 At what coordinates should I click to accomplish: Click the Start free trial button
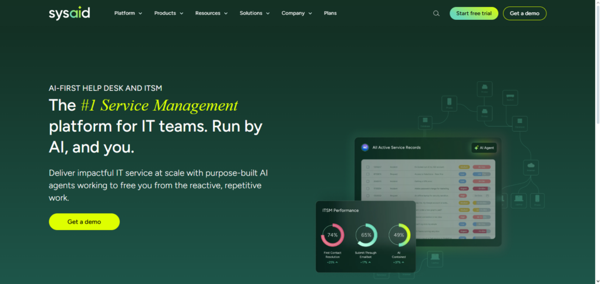[473, 13]
